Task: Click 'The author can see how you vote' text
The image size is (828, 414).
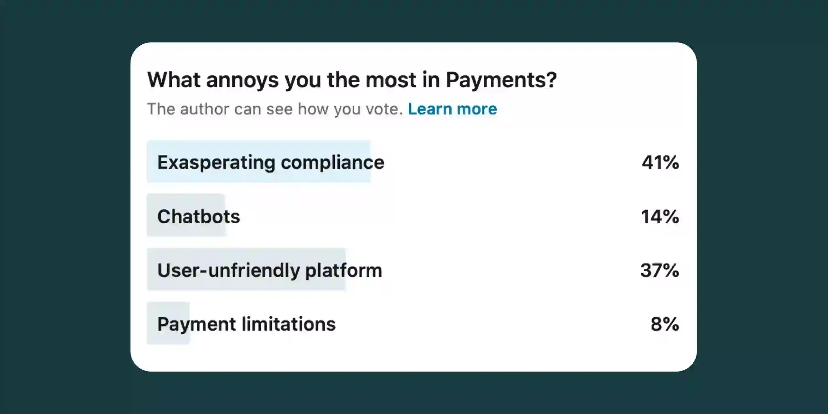Action: click(275, 109)
